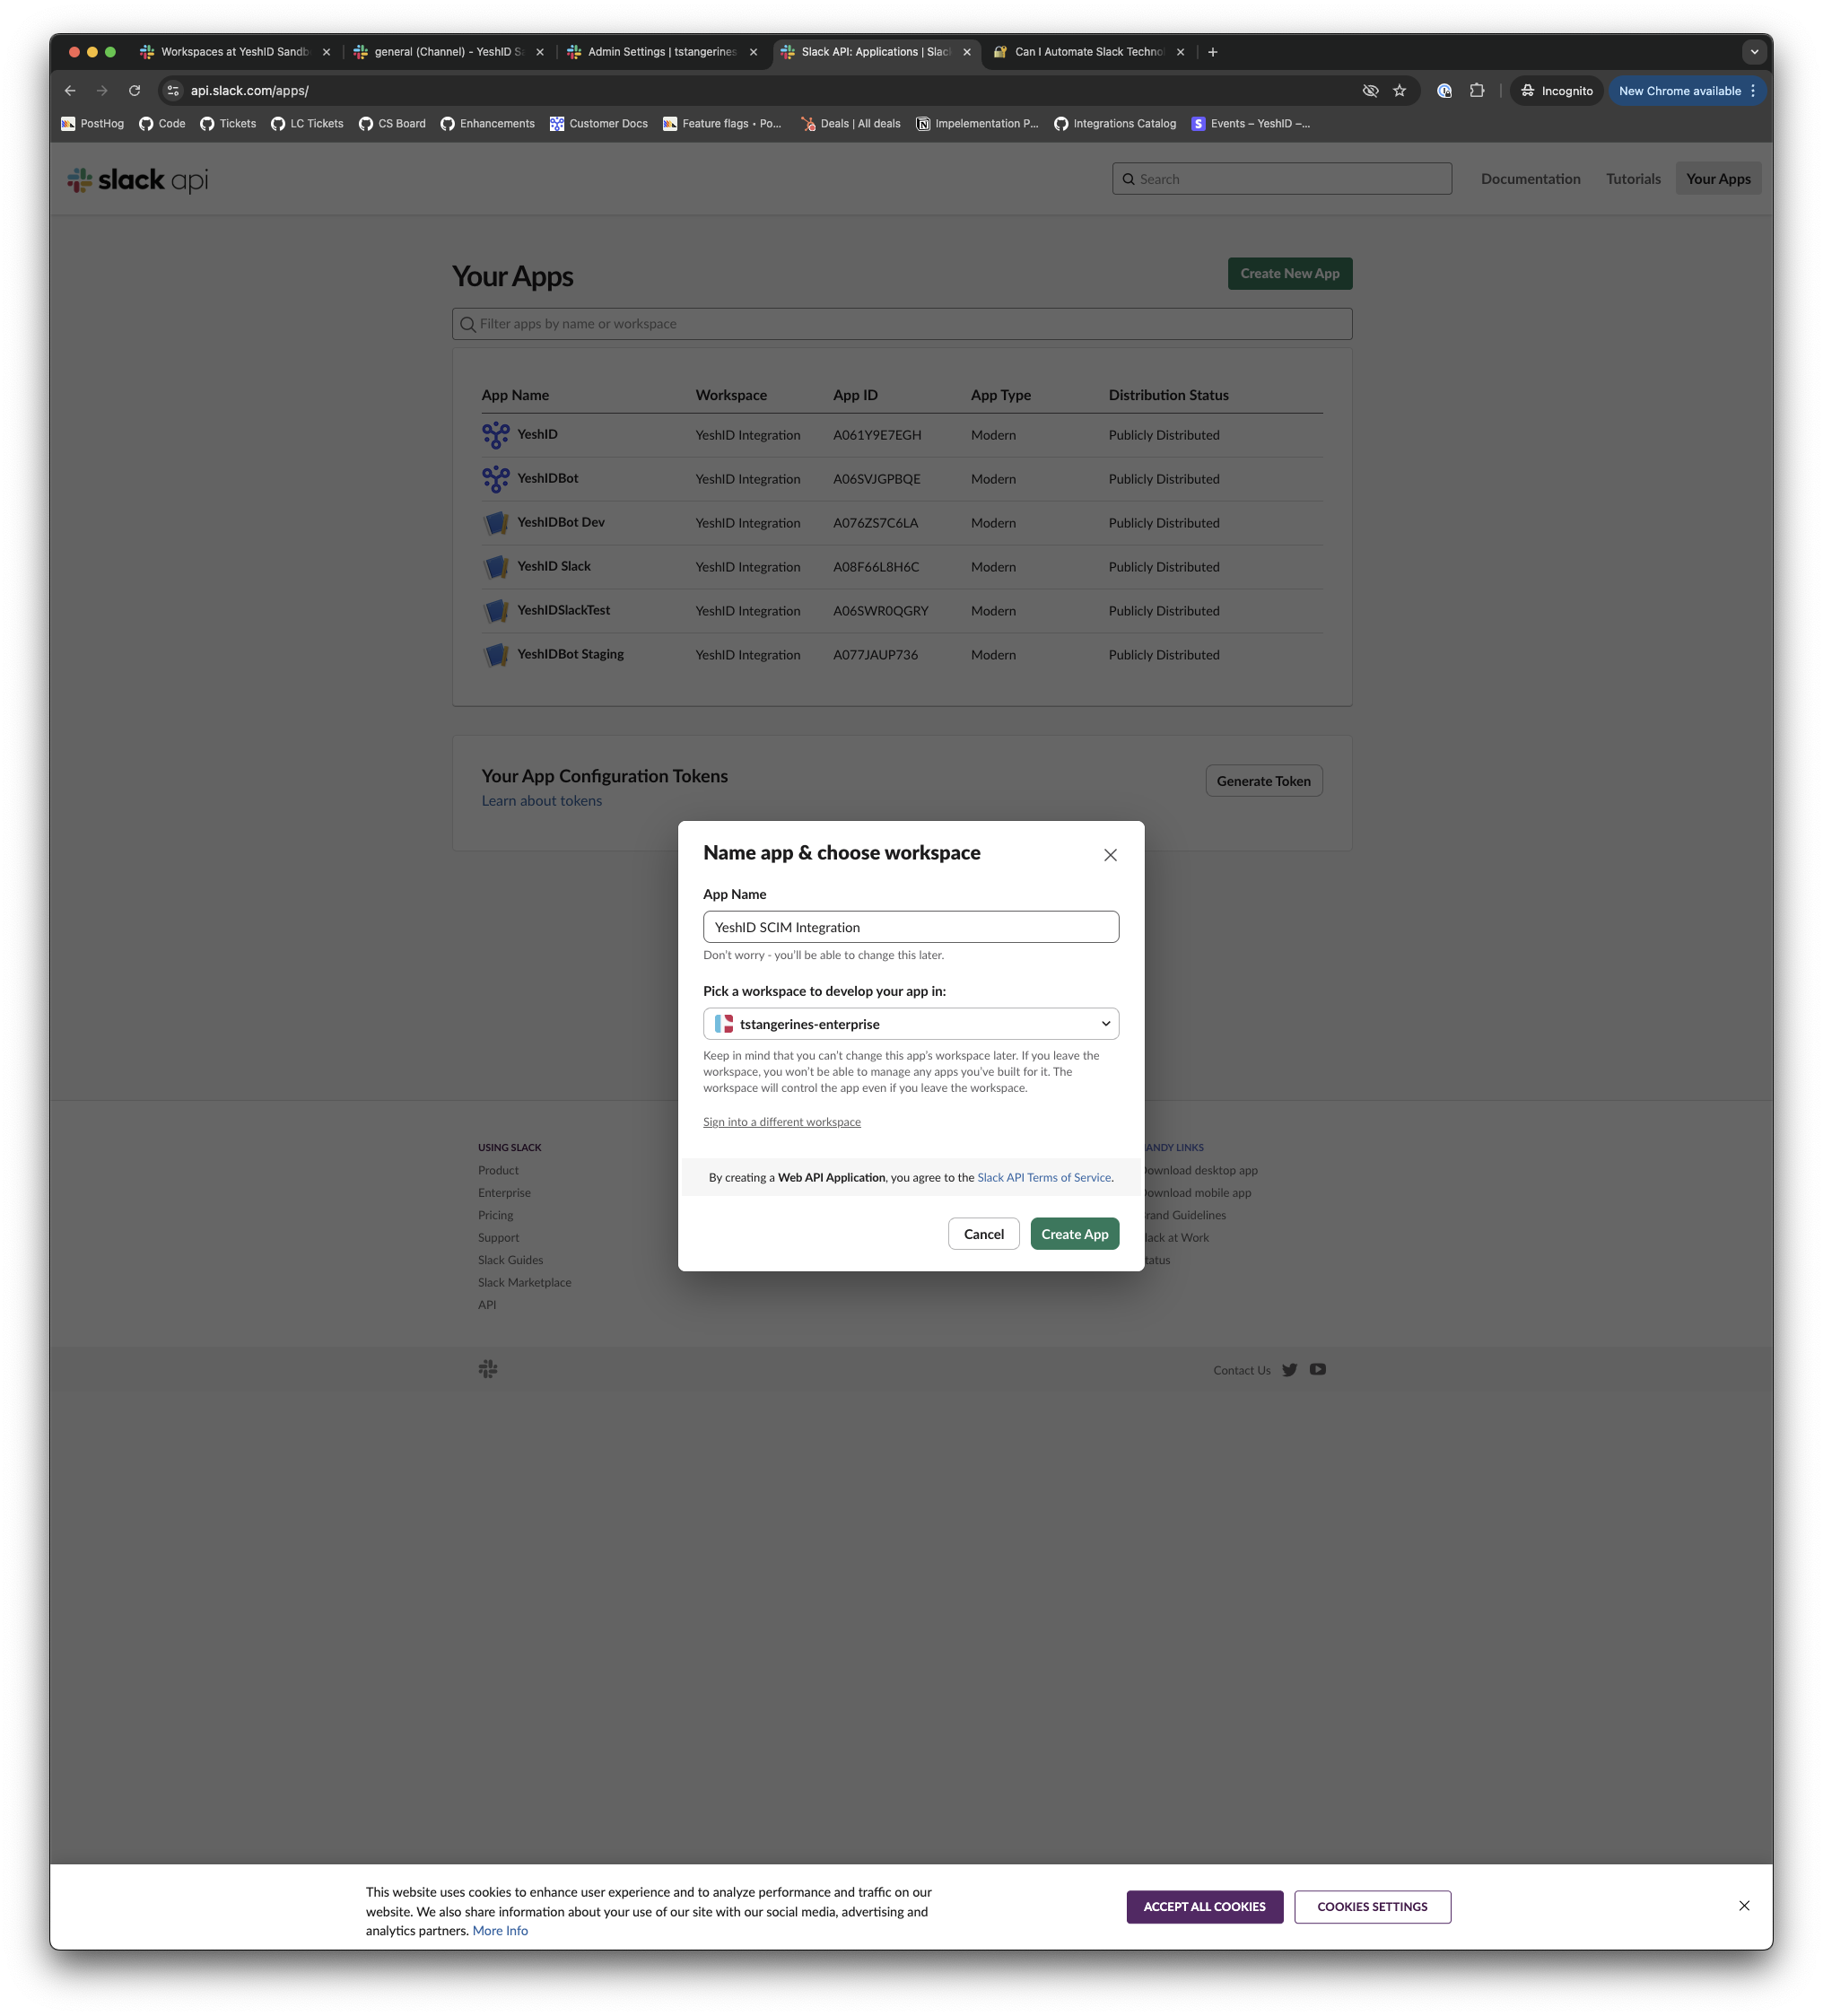Screen dimensions: 1823x2016
Task: Open the YeshIDBot app icon
Action: pos(496,479)
